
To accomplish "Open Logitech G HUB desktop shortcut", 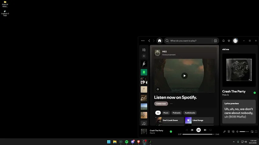I will tap(5, 13).
